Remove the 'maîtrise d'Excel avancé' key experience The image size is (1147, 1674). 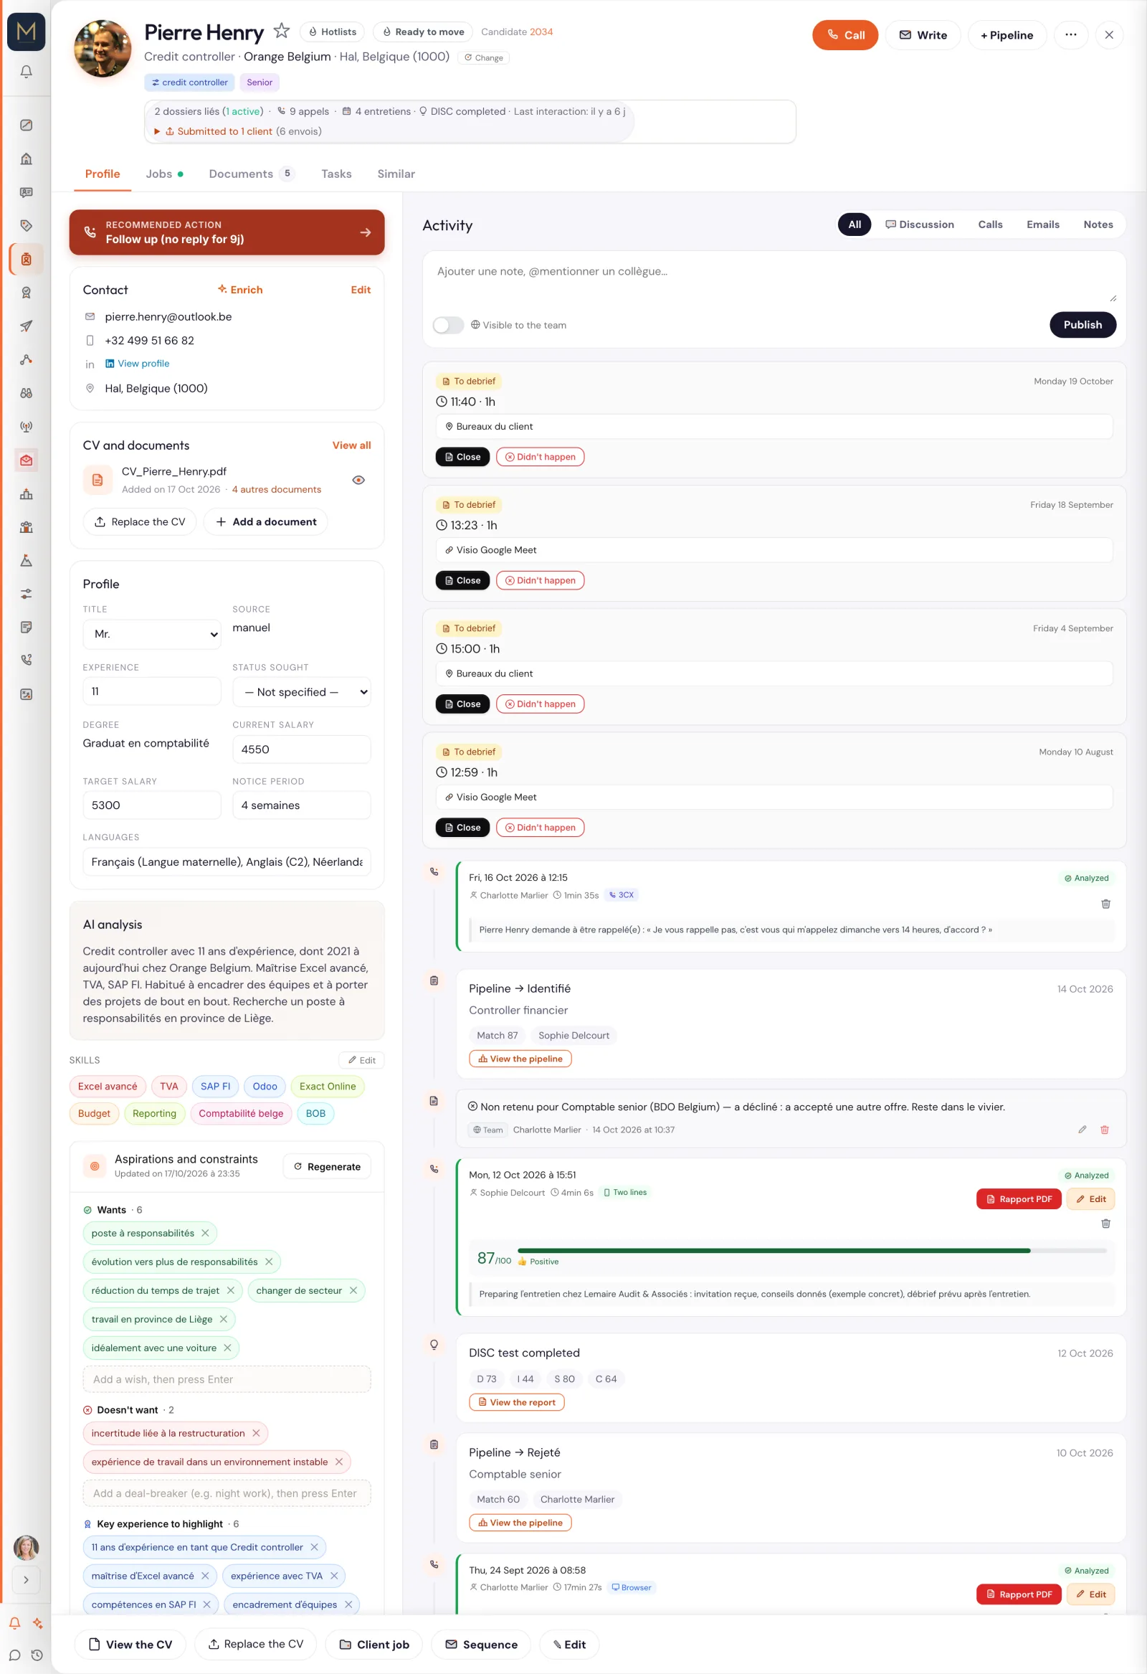coord(204,1575)
